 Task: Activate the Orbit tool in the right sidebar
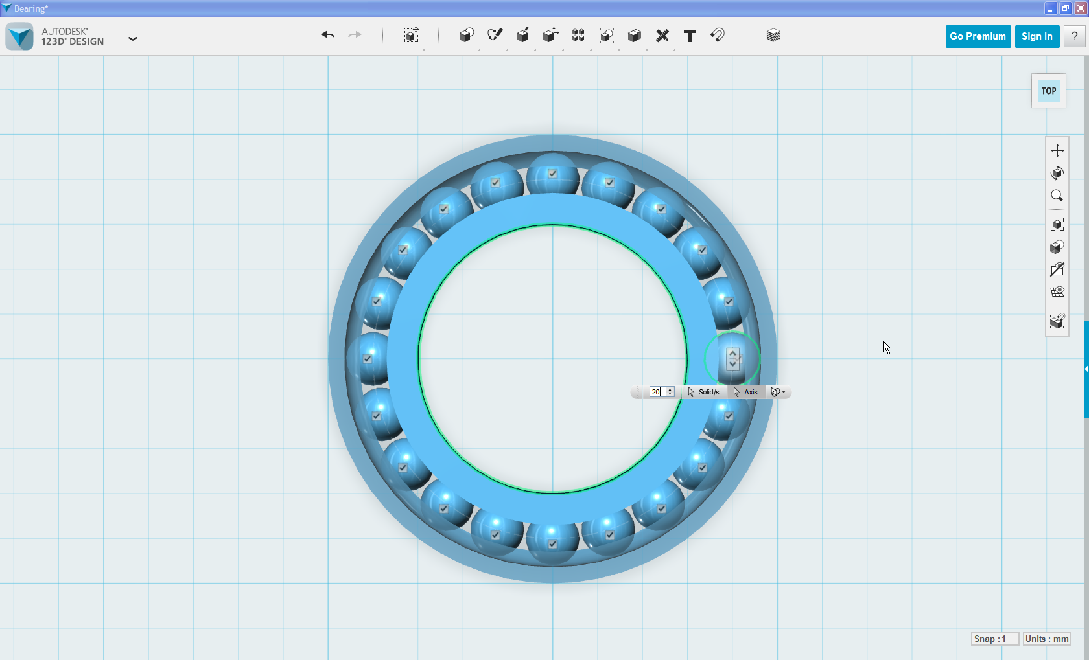[x=1057, y=173]
